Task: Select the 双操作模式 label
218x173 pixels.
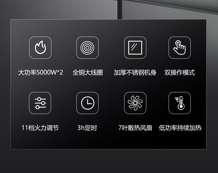Action: 179,72
